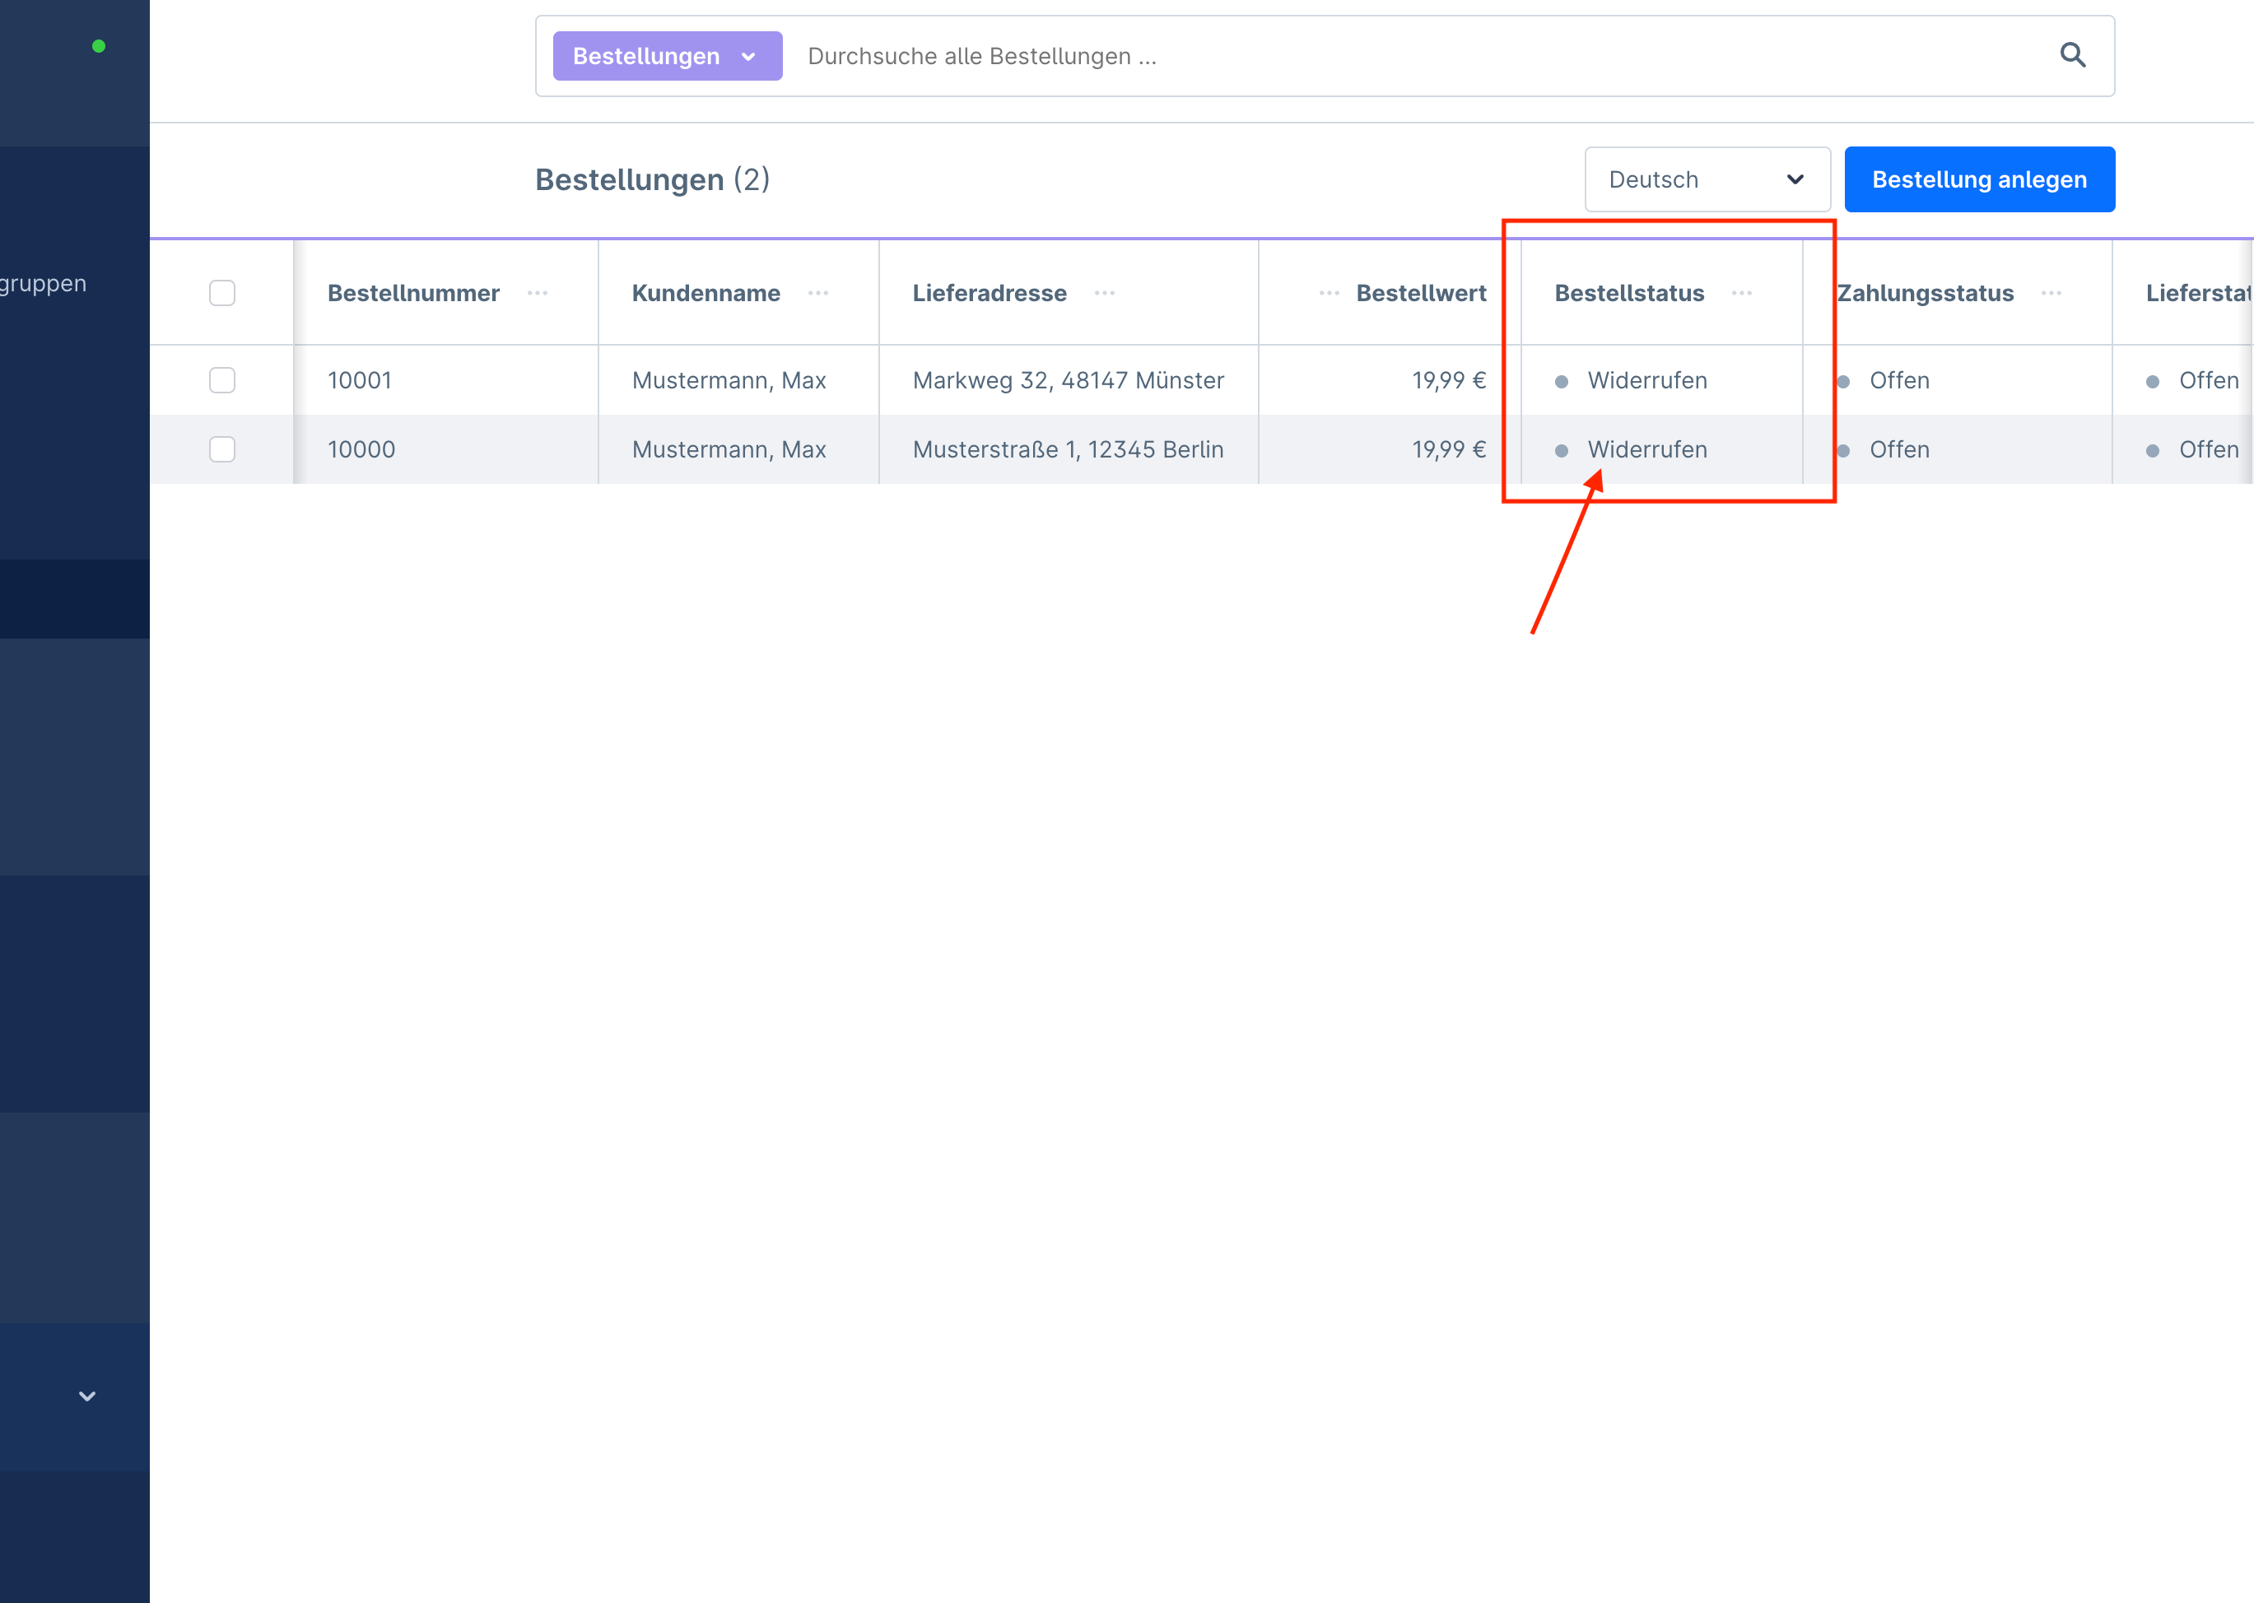This screenshot has height=1603, width=2254.
Task: Open order number 10001
Action: 360,380
